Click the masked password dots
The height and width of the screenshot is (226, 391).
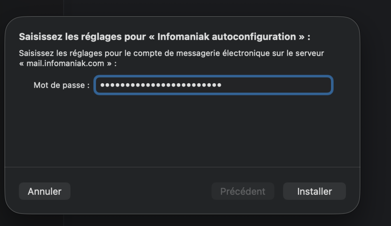160,85
